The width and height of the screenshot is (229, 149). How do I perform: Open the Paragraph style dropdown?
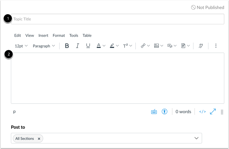(44, 46)
